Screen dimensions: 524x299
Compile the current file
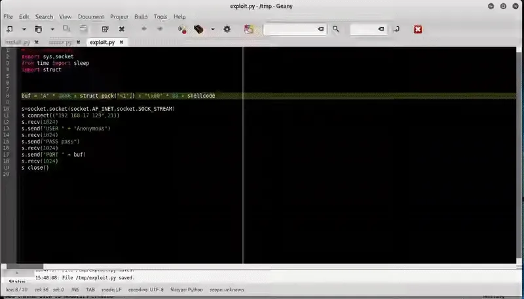click(183, 29)
